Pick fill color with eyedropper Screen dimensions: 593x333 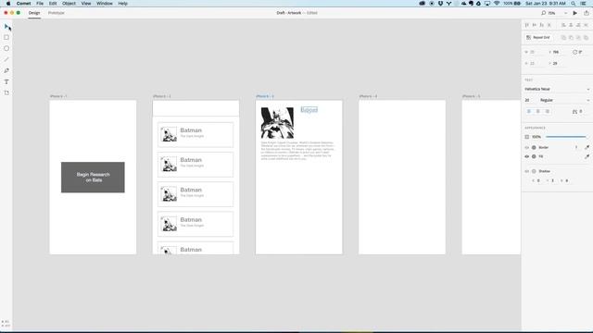point(587,156)
